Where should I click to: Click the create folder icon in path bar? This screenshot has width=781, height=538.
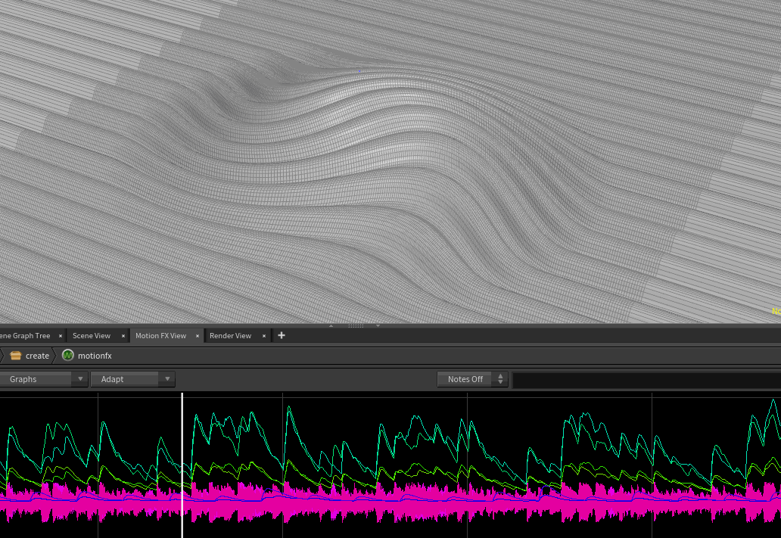click(15, 355)
